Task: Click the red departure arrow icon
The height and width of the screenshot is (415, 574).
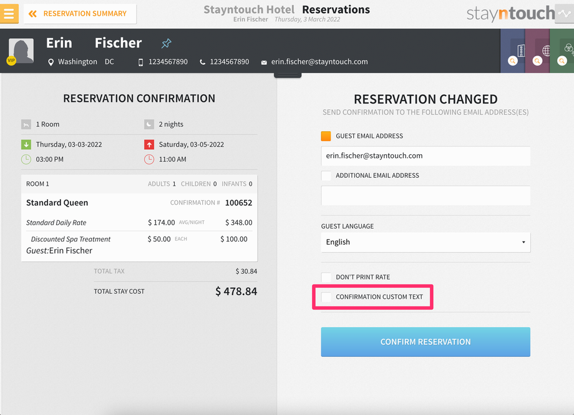Action: [x=149, y=145]
